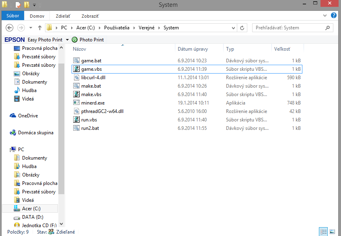Open the help question mark icon

coord(333,16)
